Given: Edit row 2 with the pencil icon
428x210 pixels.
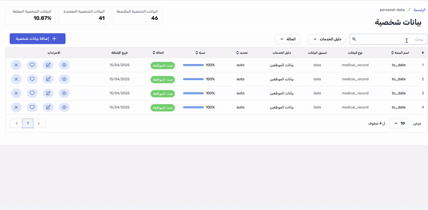Looking at the screenshot, I should [48, 79].
